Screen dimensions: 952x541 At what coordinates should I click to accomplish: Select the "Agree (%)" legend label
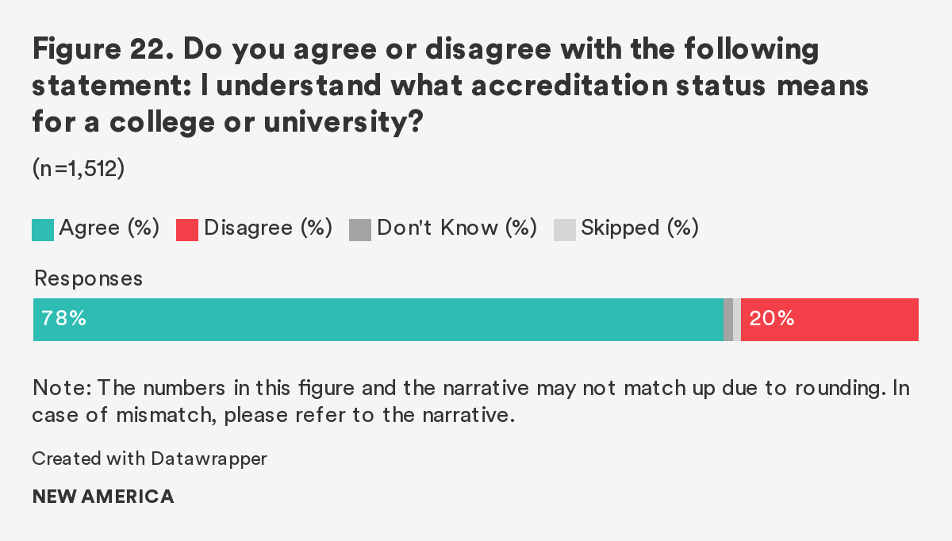tap(109, 228)
